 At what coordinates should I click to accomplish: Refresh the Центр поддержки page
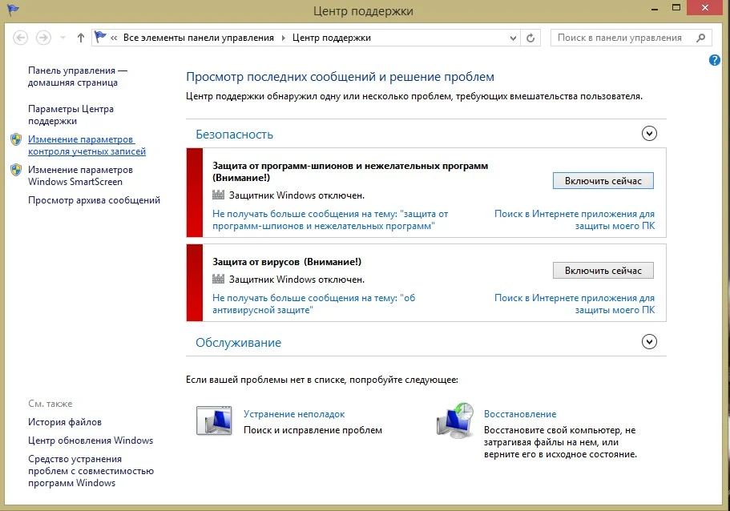(x=530, y=38)
